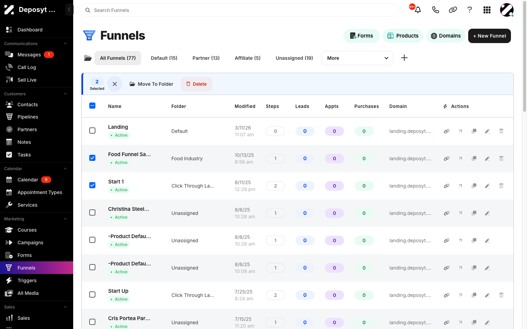This screenshot has height=329, width=527.
Task: Open the apps grid icon
Action: [x=487, y=10]
